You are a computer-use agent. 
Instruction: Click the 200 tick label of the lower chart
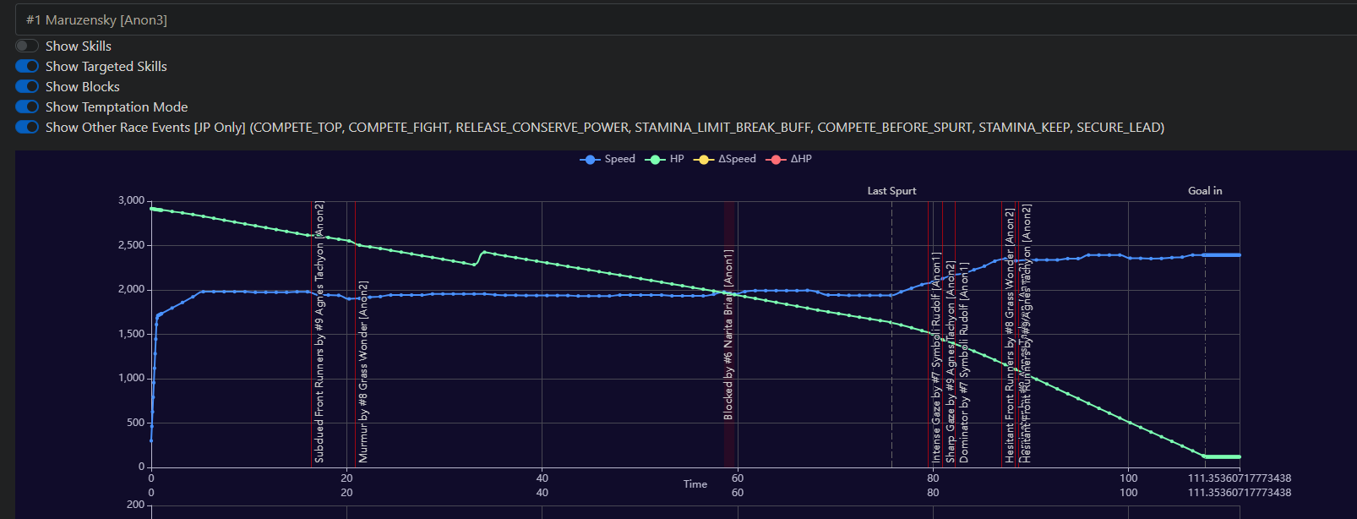coord(135,505)
